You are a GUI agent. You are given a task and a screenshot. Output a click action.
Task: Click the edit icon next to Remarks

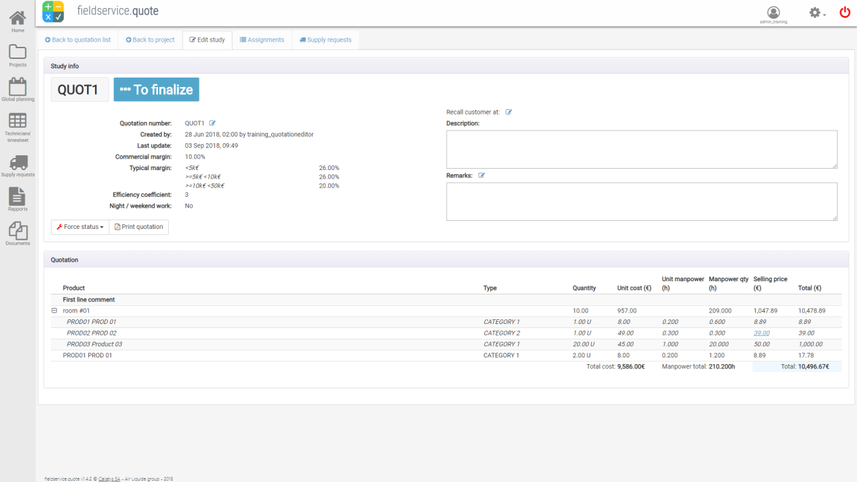point(481,175)
